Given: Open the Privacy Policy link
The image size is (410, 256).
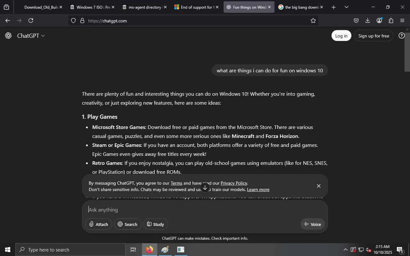Looking at the screenshot, I should coord(234,183).
